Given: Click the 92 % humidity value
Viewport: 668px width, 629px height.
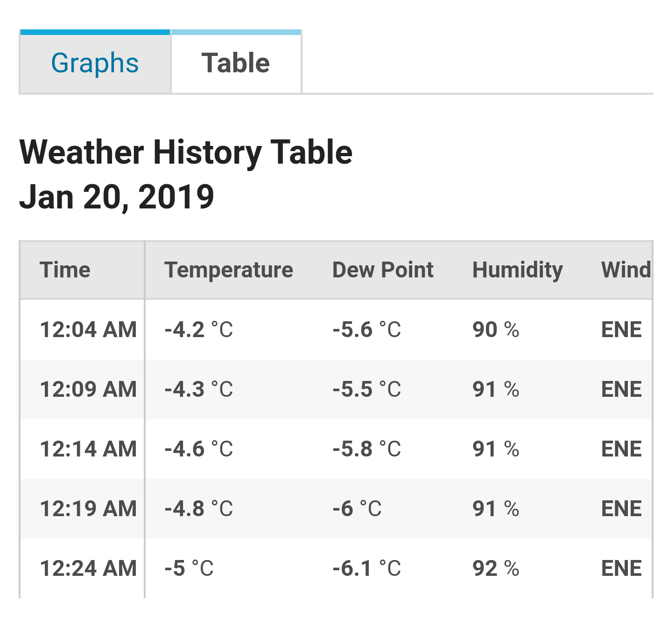Looking at the screenshot, I should point(496,568).
